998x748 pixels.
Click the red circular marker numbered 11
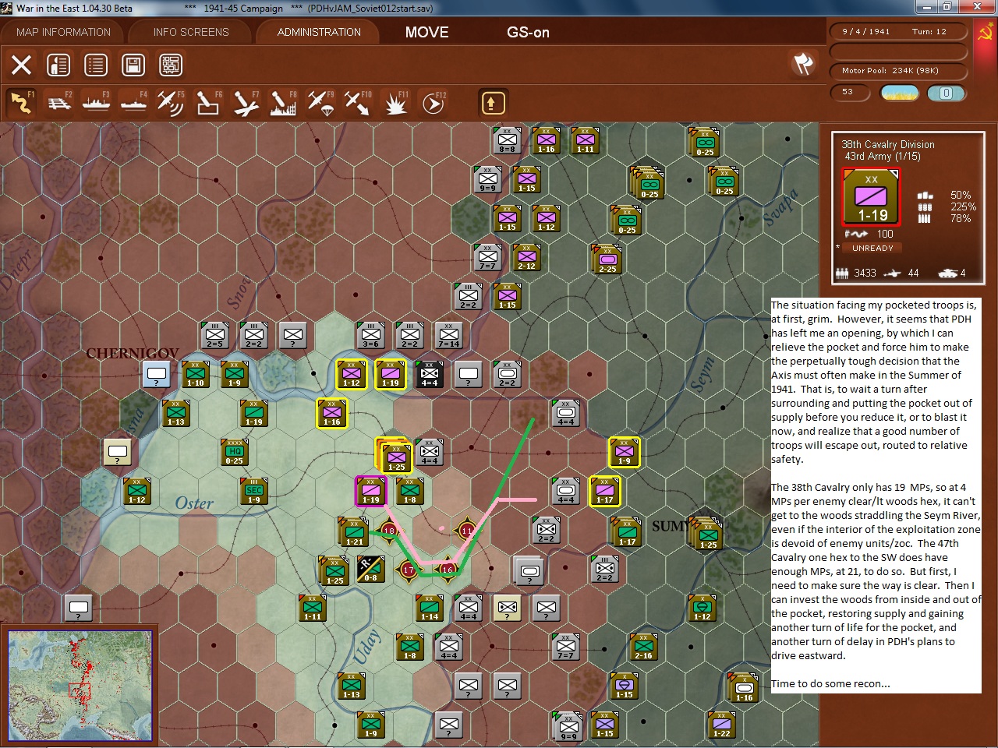pyautogui.click(x=467, y=531)
